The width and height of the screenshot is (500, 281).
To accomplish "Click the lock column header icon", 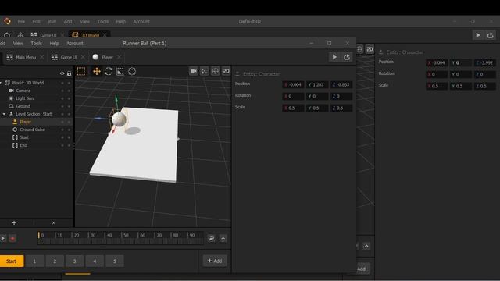I will click(x=70, y=73).
